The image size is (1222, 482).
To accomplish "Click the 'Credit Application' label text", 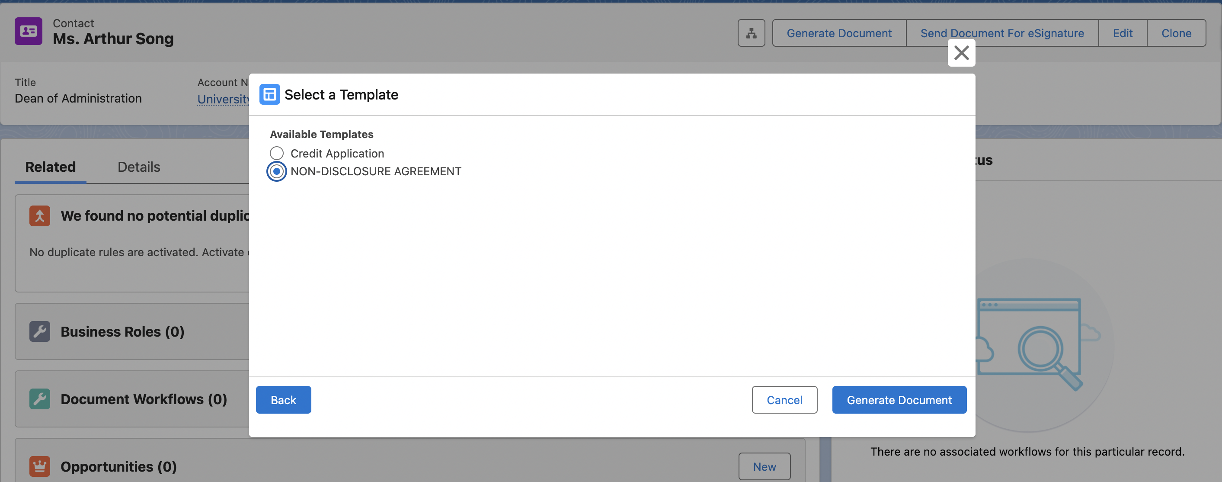I will point(337,154).
